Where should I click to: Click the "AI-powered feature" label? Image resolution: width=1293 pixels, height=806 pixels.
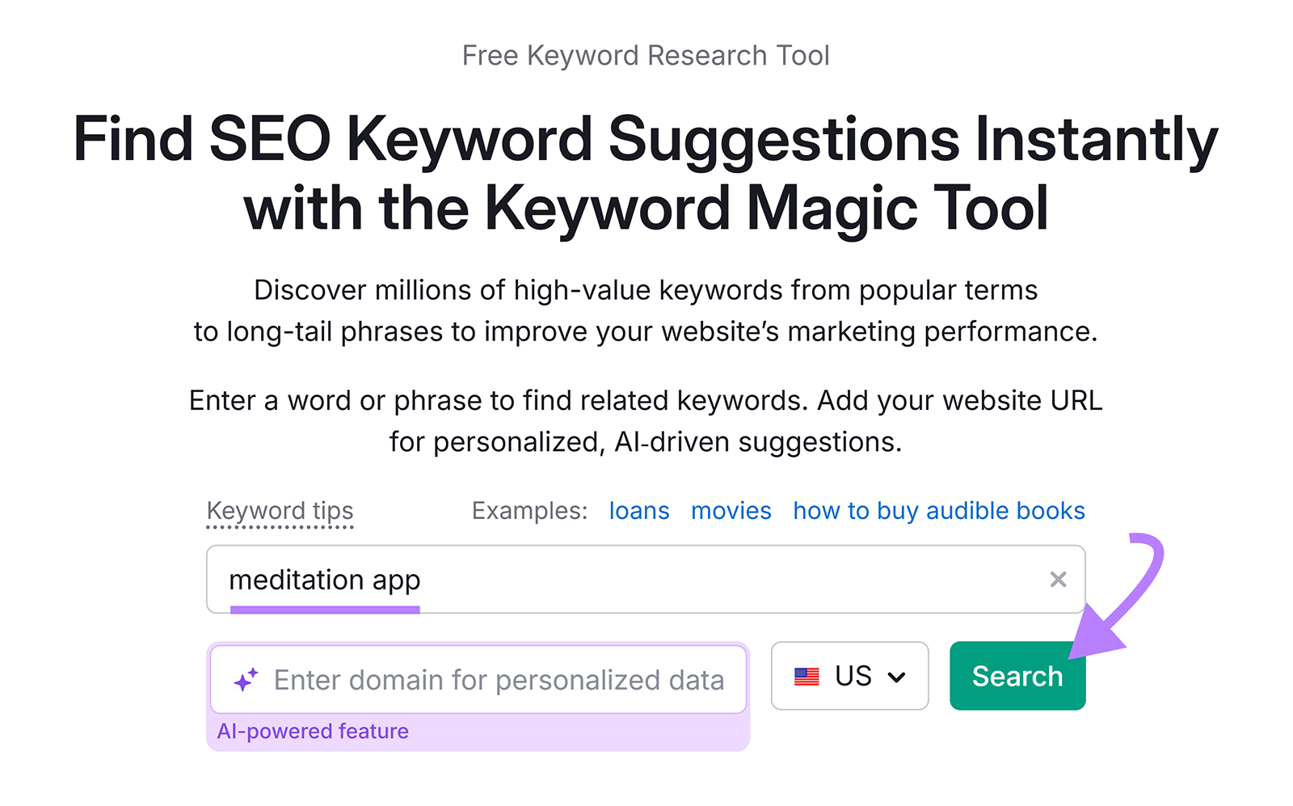point(313,731)
